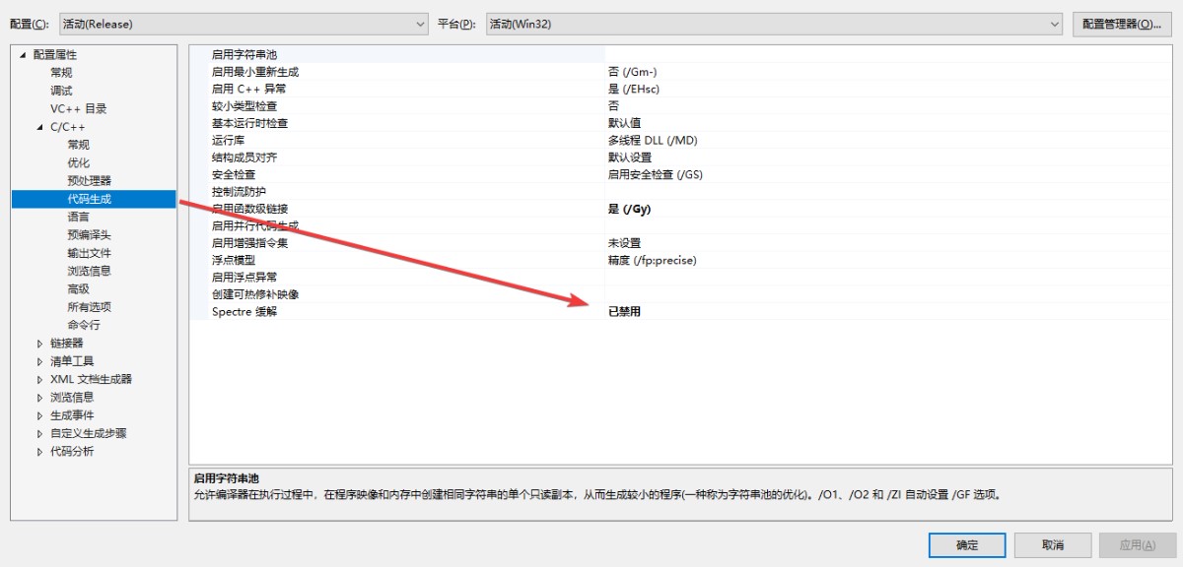This screenshot has width=1183, height=567.
Task: Click the 默认值 value for 基本运行时检查
Action: [624, 123]
